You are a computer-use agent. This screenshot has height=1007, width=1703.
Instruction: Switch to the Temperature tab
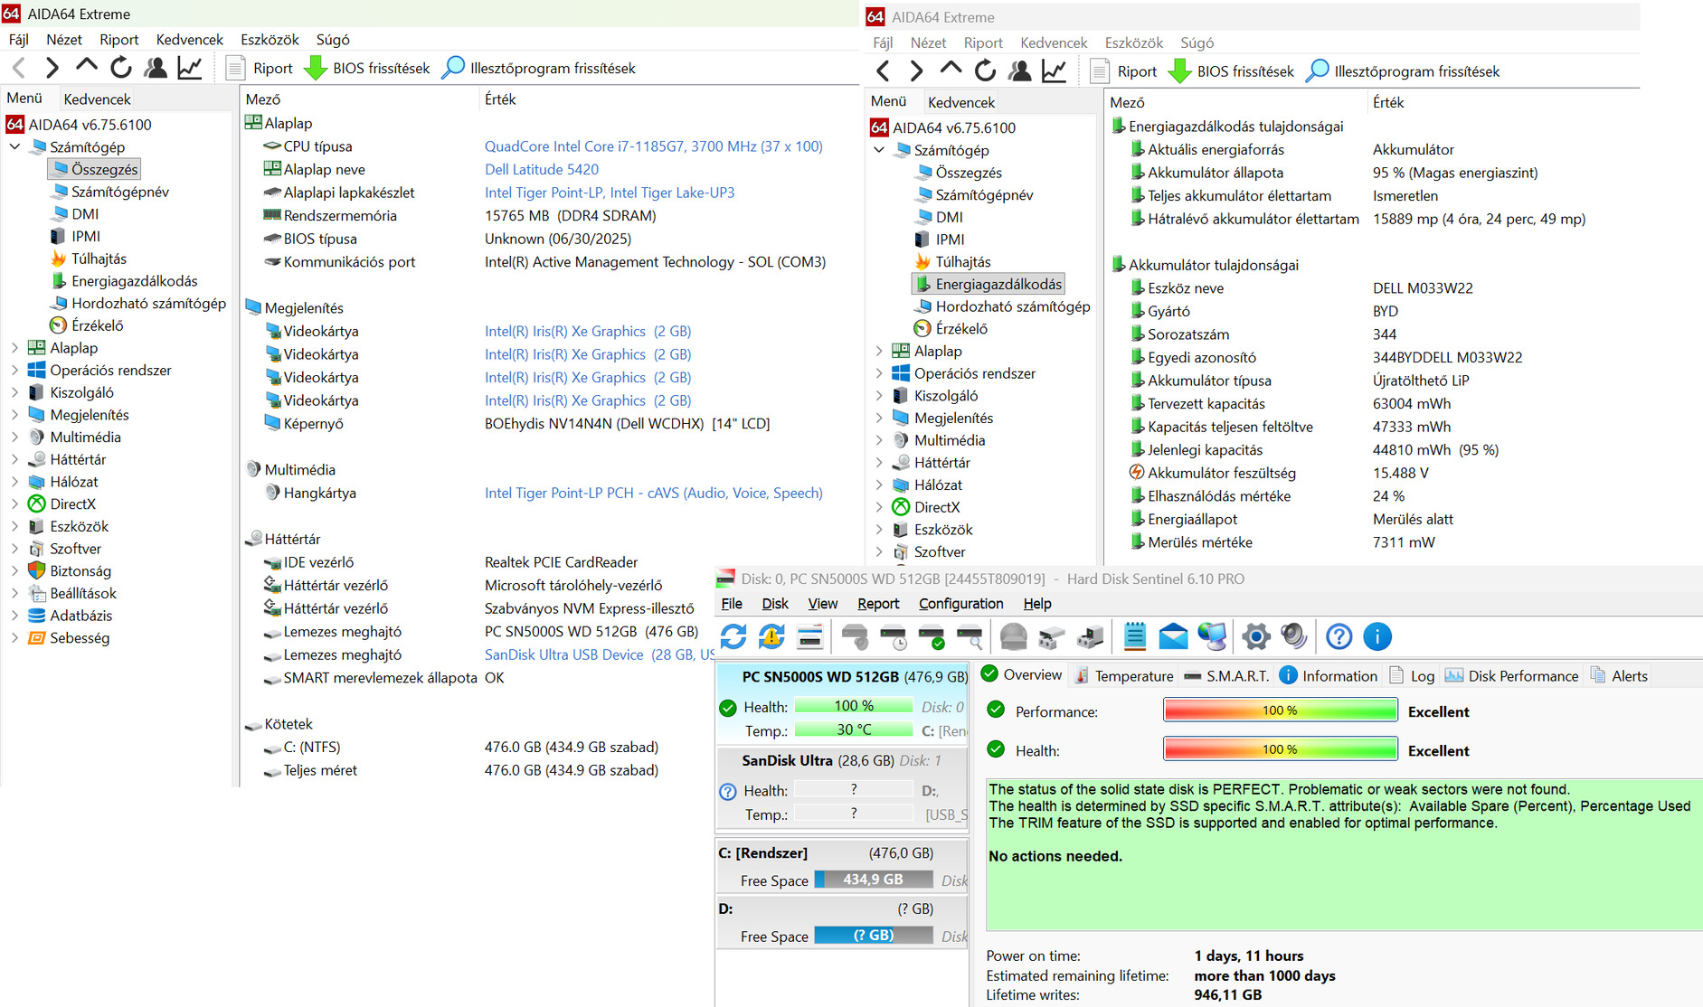pyautogui.click(x=1123, y=675)
